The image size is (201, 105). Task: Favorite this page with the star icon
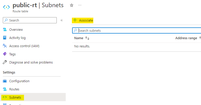(72, 5)
